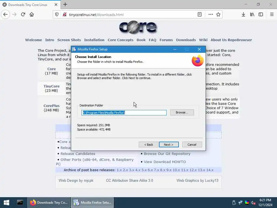
Task: Open the Firefox downloads panel
Action: (x=243, y=15)
